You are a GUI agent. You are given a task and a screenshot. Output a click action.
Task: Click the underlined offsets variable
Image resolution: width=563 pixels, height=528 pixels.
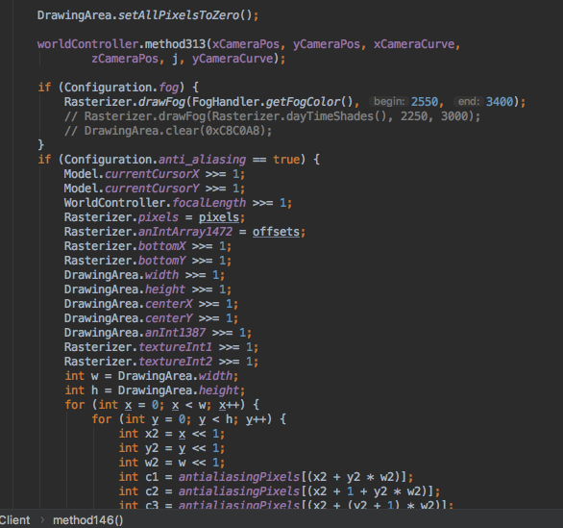(276, 232)
